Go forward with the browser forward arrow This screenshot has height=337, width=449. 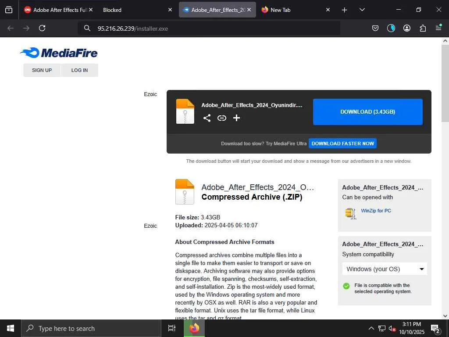(x=26, y=28)
